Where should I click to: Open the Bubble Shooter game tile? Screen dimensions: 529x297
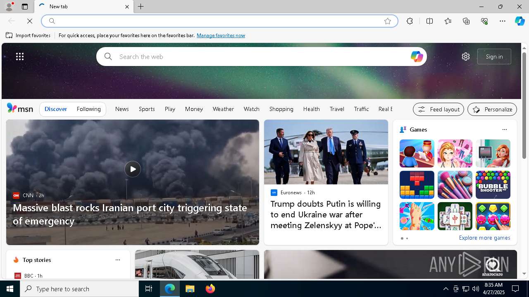point(493,185)
